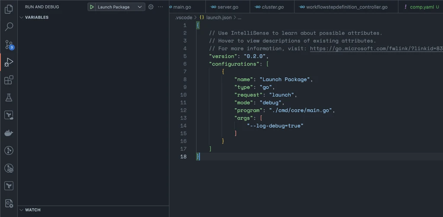This screenshot has height=217, width=443.
Task: Click the "debug" mode value
Action: pos(270,103)
